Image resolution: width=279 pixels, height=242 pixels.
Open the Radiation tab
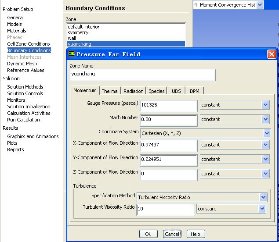click(133, 91)
